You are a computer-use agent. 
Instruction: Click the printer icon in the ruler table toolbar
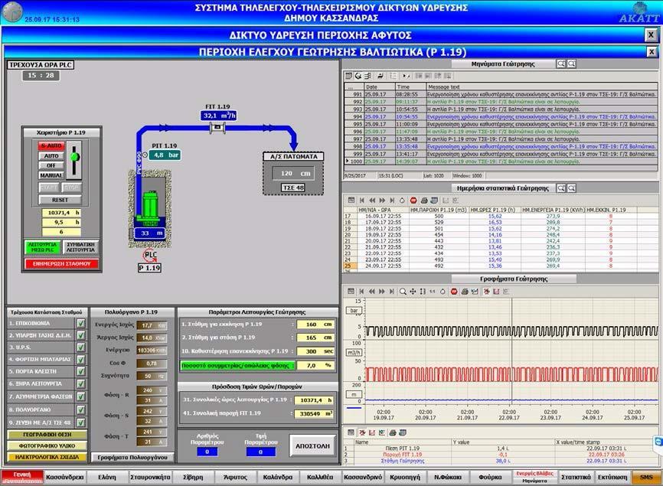point(393,432)
